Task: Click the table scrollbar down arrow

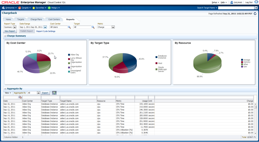Action: (x=255, y=133)
